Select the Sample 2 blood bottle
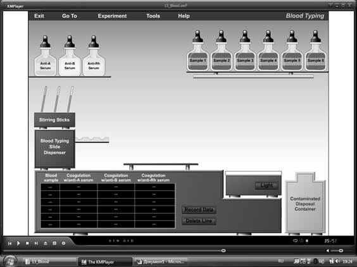This screenshot has height=267, width=357. click(222, 51)
